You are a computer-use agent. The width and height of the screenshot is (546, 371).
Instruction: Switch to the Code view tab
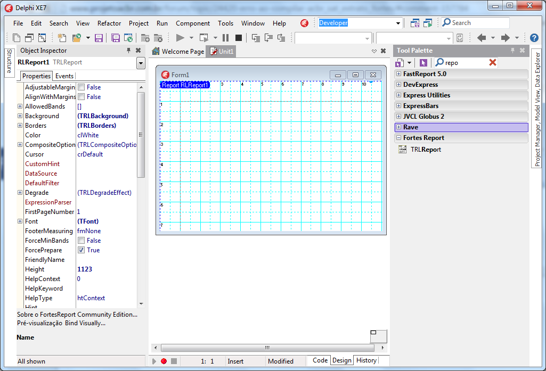pyautogui.click(x=320, y=360)
